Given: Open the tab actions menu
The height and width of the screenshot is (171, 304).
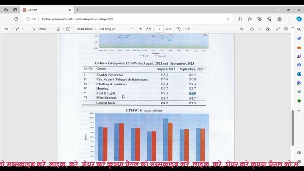Looking at the screenshot, I should [15, 9].
